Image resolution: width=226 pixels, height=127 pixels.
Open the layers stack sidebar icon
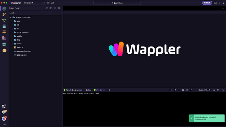pyautogui.click(x=4, y=44)
